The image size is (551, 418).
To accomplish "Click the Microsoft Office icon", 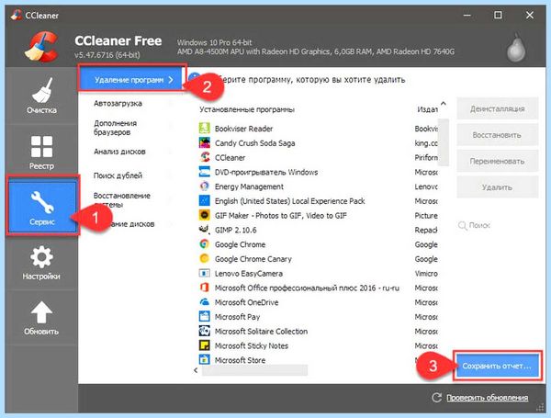I will (x=204, y=288).
